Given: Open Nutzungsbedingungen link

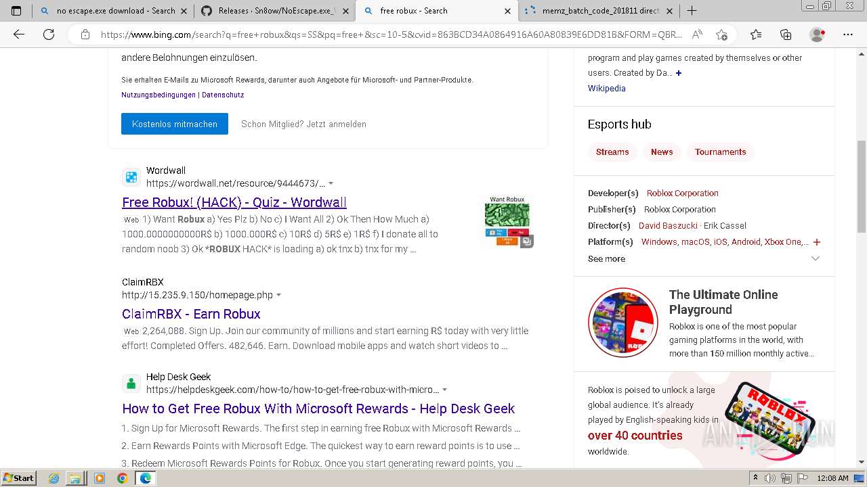Looking at the screenshot, I should (x=158, y=95).
